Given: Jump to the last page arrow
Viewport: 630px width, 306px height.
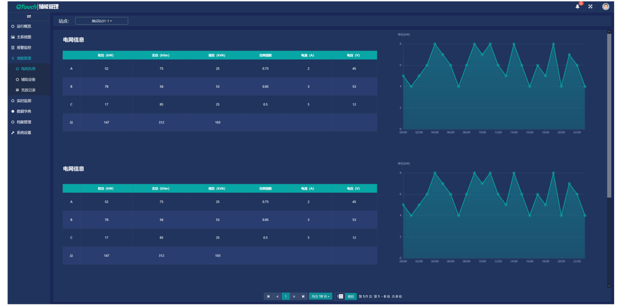Looking at the screenshot, I should coord(303,296).
